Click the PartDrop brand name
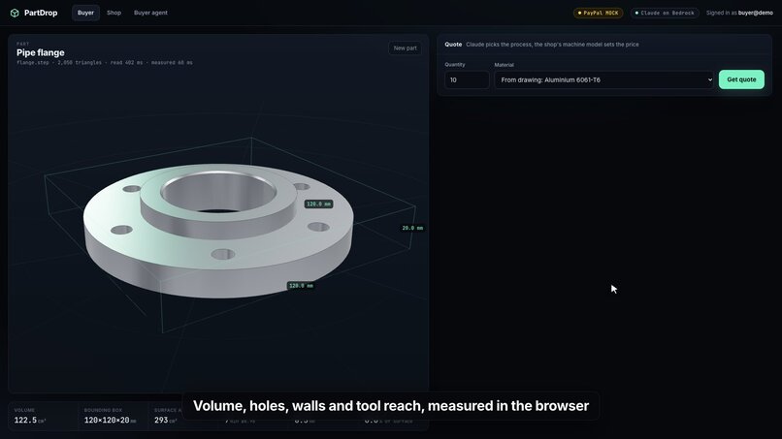The height and width of the screenshot is (439, 782). tap(41, 13)
